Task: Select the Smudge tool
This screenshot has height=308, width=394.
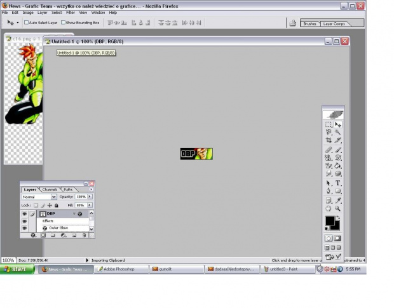Action: coord(329,173)
